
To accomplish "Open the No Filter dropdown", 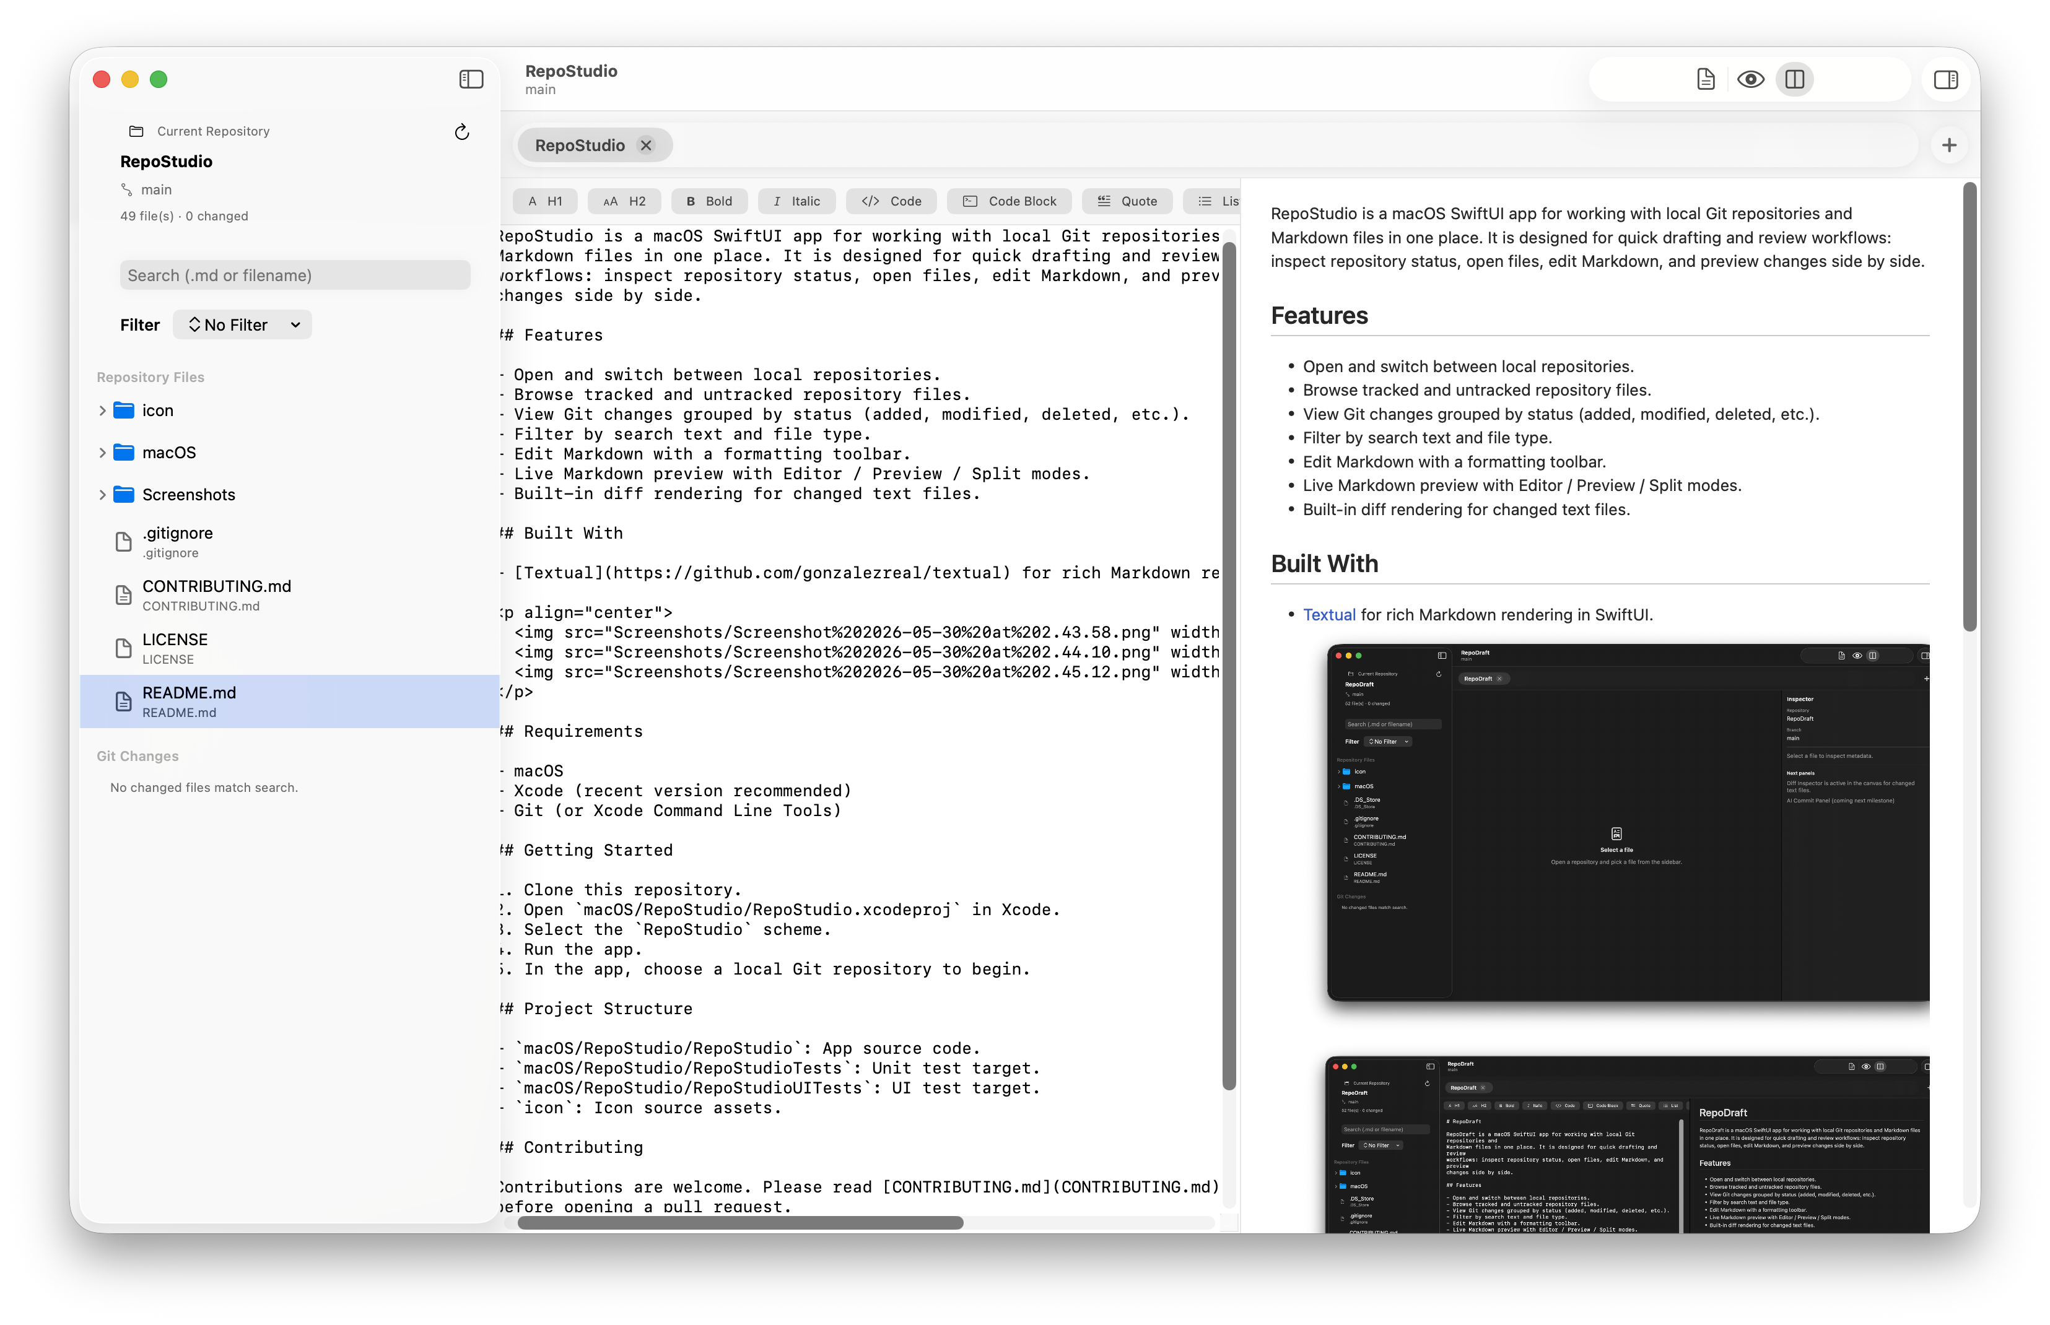I will pos(243,324).
